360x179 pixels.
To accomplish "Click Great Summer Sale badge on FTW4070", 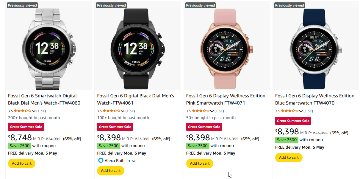I will coord(293,121).
